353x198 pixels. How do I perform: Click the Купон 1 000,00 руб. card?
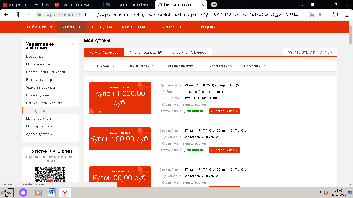click(x=120, y=98)
